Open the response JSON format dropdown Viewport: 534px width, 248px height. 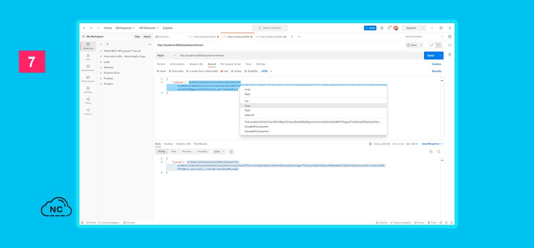click(219, 151)
